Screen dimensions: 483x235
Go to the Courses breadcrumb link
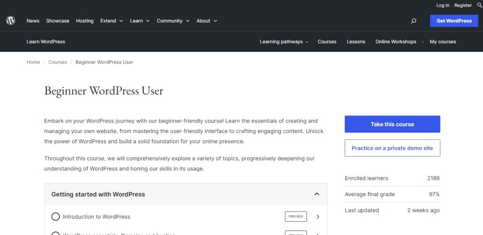[58, 62]
